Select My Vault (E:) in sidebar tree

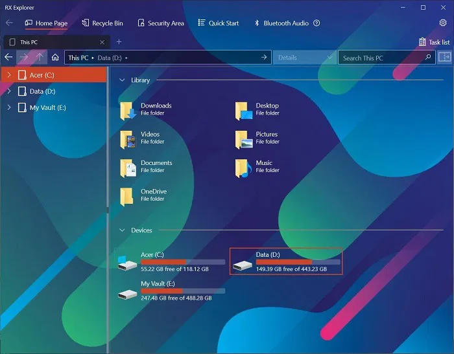(x=54, y=107)
